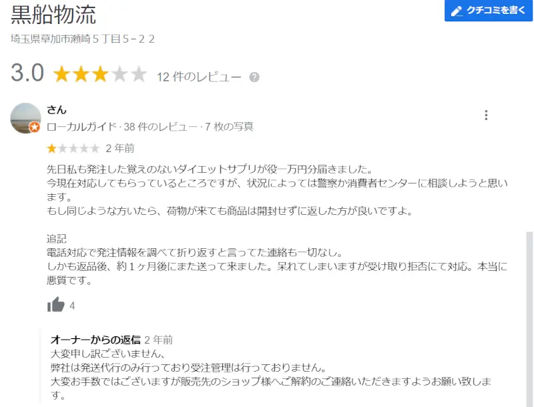Screen dimensions: 534x407
Task: Open the help question mark icon
Action: coord(254,77)
